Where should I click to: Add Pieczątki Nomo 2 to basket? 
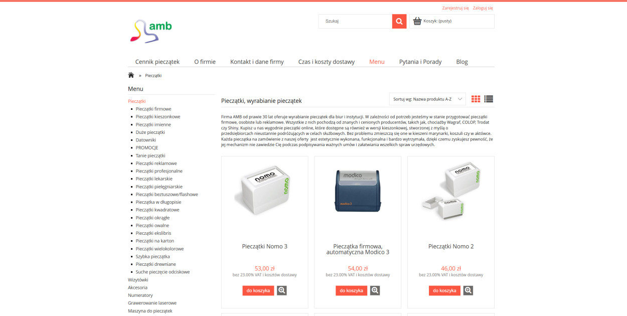coord(444,290)
